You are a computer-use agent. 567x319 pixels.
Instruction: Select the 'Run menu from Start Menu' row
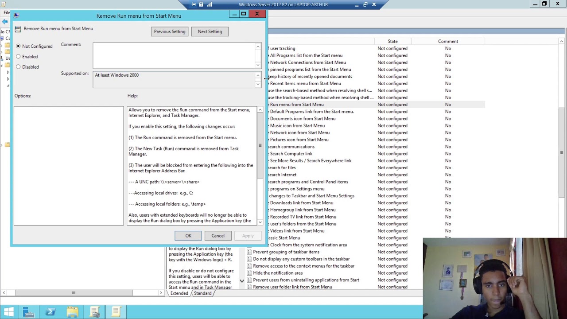point(376,105)
